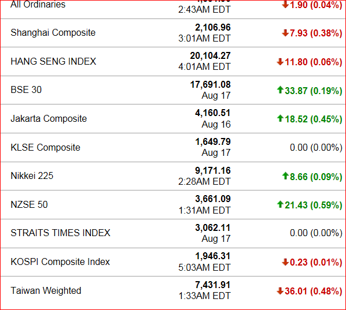Click the green up arrow for NZSE 50

[x=280, y=204]
